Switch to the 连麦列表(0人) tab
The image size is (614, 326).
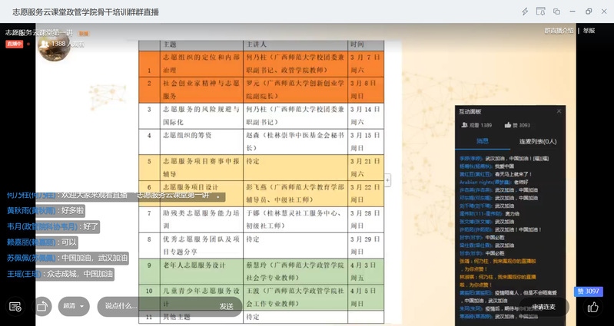point(538,141)
